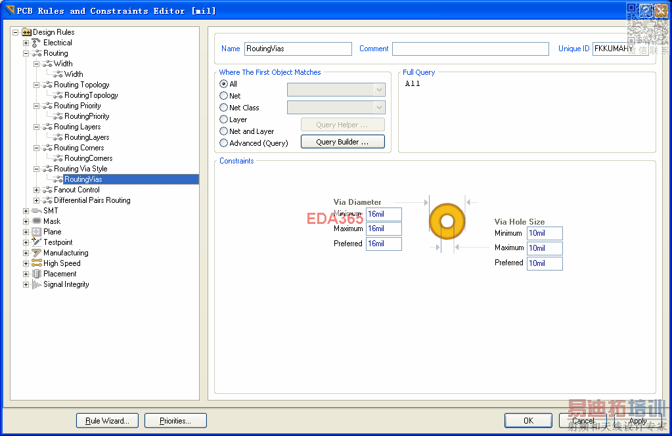Open the Width rule item

(74, 74)
